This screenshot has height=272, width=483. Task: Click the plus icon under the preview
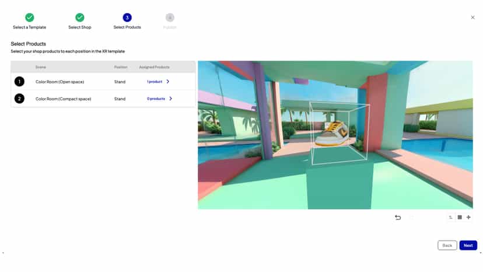click(x=468, y=217)
